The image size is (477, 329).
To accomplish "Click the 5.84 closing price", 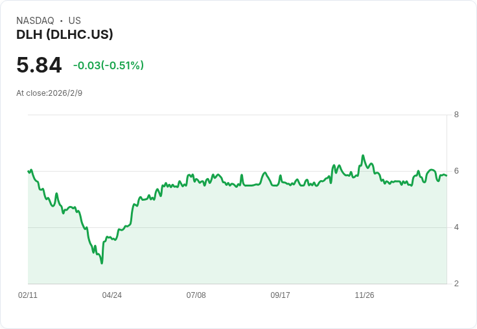I will coord(39,65).
